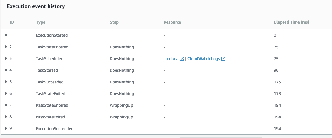Viewport: 332px width, 138px height.
Task: Click the Resource column header
Action: point(172,22)
